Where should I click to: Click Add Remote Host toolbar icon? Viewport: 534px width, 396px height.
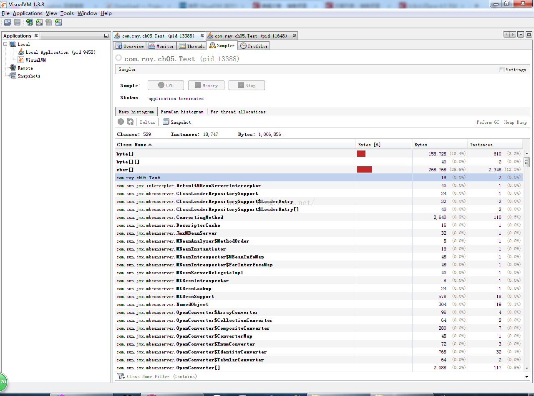30,23
